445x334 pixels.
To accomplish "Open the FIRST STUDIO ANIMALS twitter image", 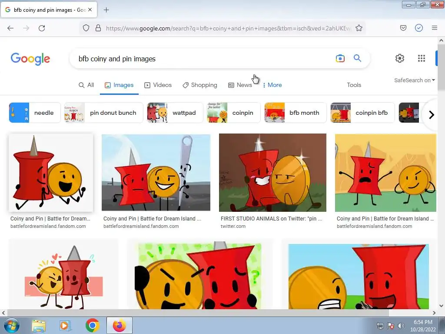I will (x=272, y=173).
